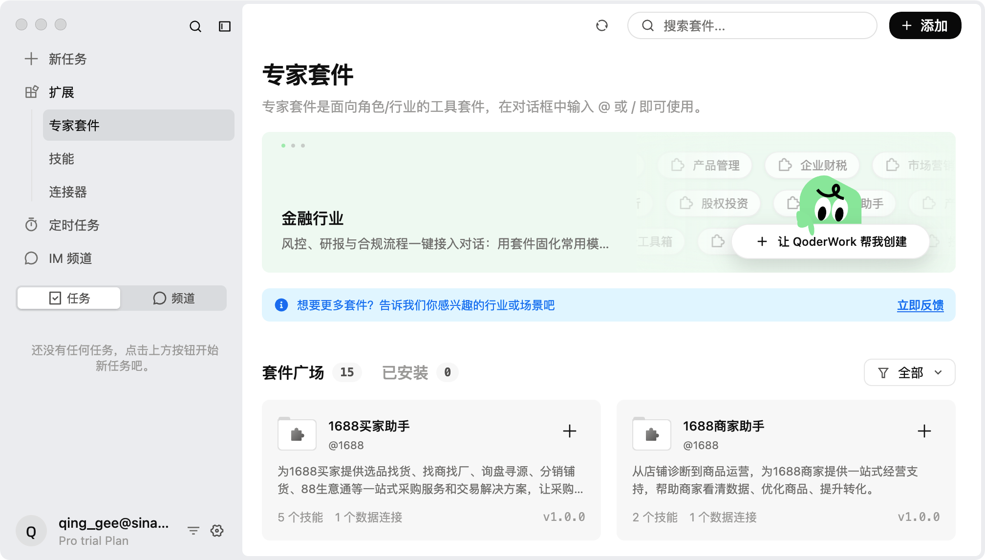Viewport: 985px width, 560px height.
Task: Click the 产品管理 tag in banner
Action: pyautogui.click(x=705, y=165)
